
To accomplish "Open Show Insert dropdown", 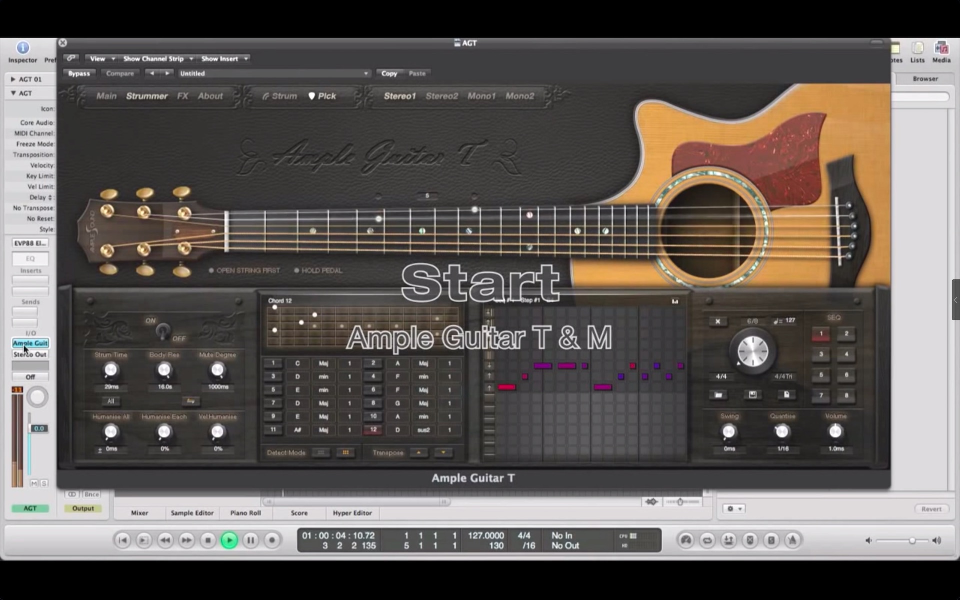I will click(x=224, y=58).
